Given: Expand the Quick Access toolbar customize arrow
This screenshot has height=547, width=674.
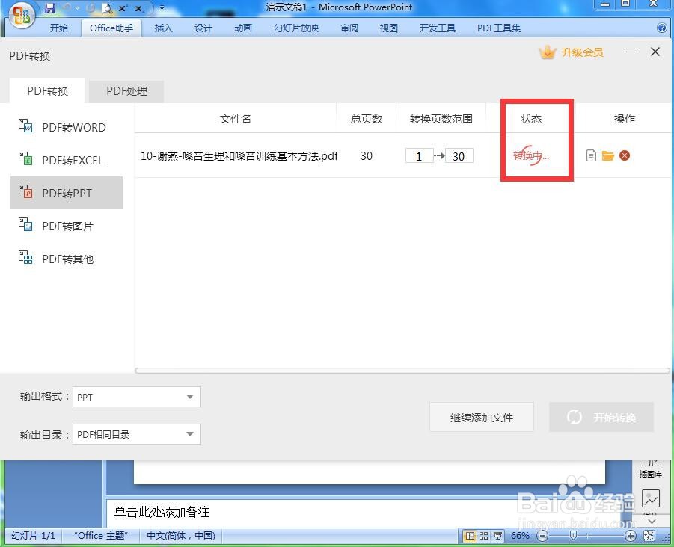Looking at the screenshot, I should pos(162,8).
